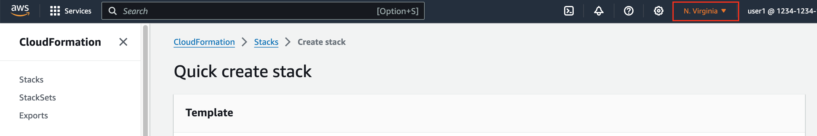The image size is (817, 136).
Task: Open the notifications bell
Action: (x=598, y=11)
